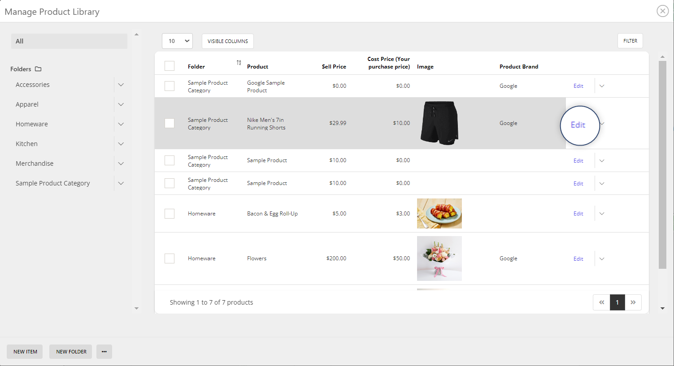This screenshot has width=674, height=366.
Task: Open the folder icon beside Folders label
Action: tap(38, 69)
